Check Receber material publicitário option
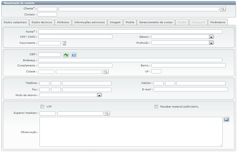237x152 pixels. pyautogui.click(x=156, y=106)
